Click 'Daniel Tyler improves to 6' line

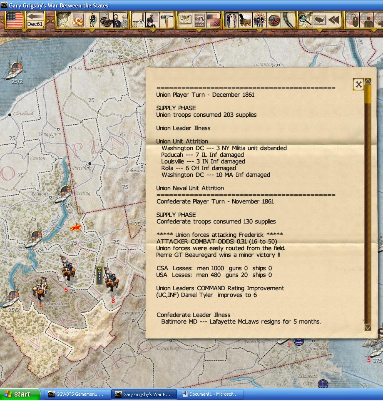[x=206, y=294]
